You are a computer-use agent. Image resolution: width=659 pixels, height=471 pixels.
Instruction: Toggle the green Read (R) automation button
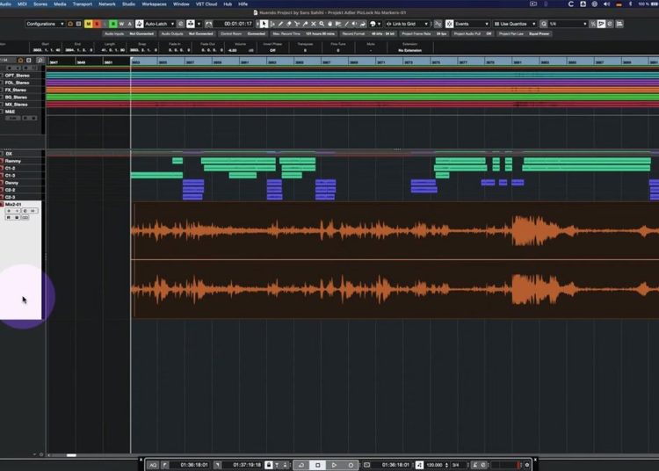coord(112,24)
